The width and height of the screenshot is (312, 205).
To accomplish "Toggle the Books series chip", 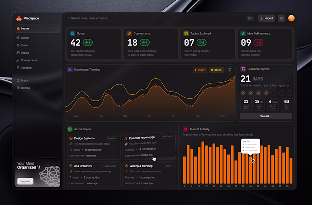I will click(x=216, y=70).
